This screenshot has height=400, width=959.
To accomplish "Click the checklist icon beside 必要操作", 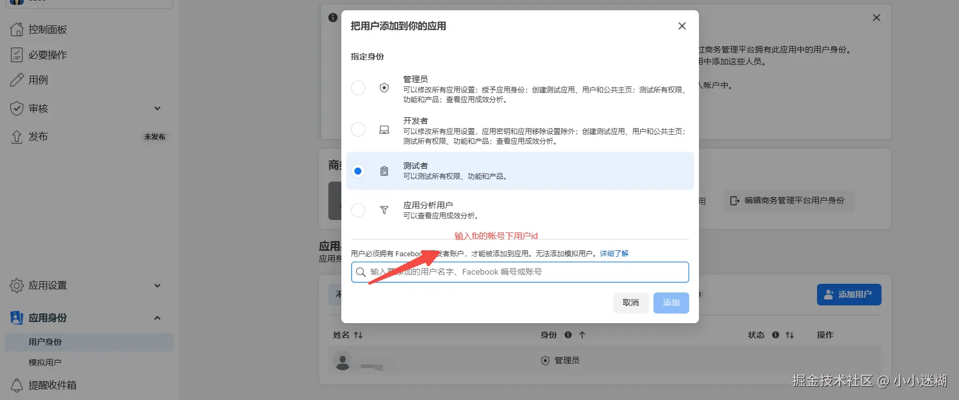I will (17, 55).
